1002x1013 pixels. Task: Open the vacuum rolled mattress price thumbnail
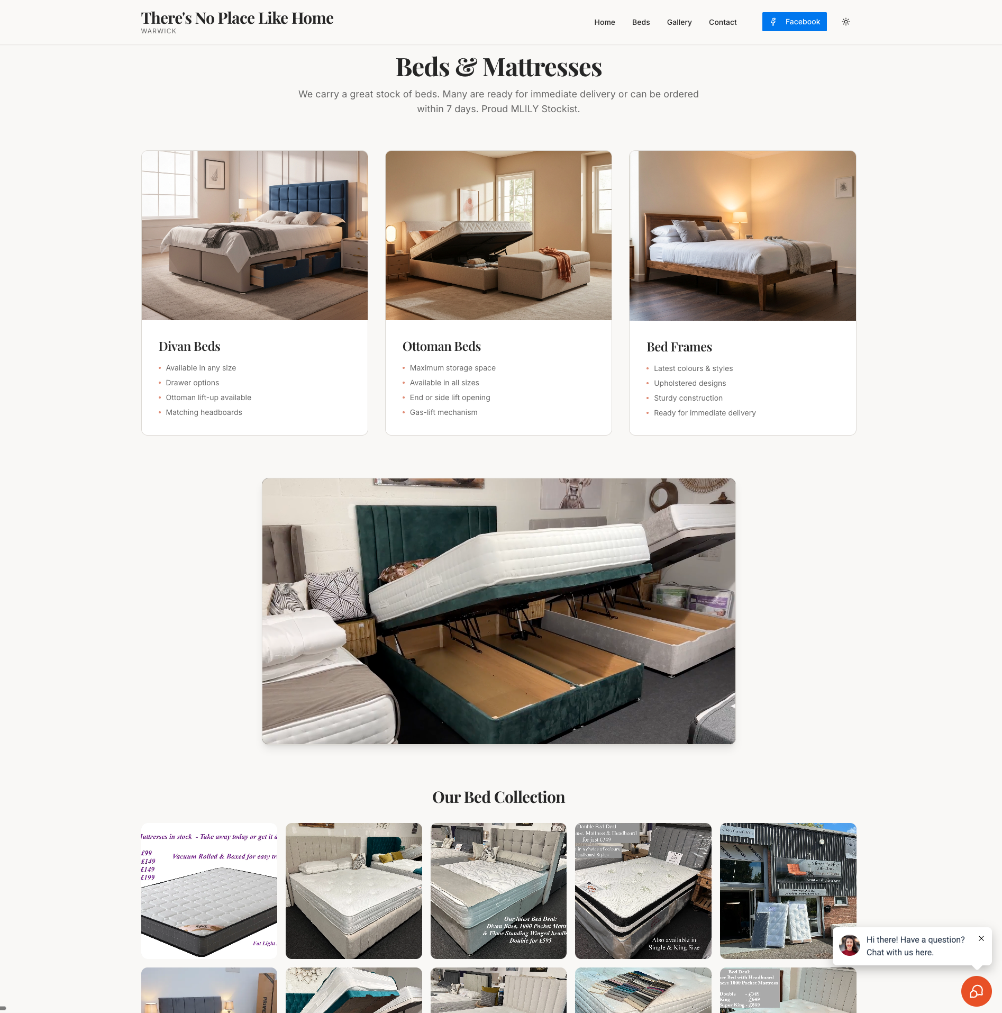coord(209,891)
